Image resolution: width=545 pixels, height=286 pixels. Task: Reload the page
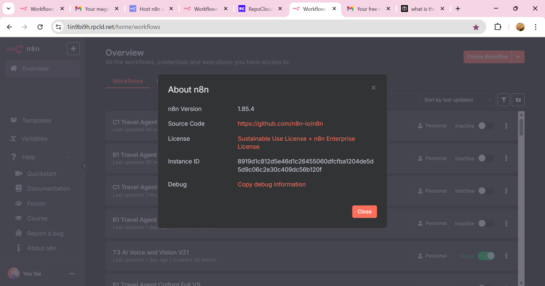coord(40,27)
